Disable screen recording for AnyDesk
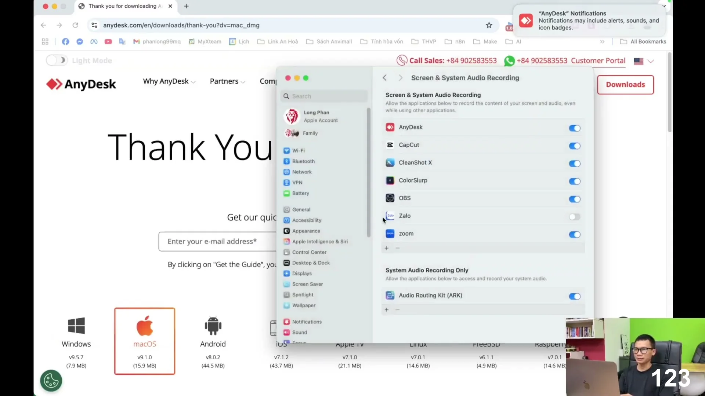The image size is (705, 396). (x=575, y=128)
